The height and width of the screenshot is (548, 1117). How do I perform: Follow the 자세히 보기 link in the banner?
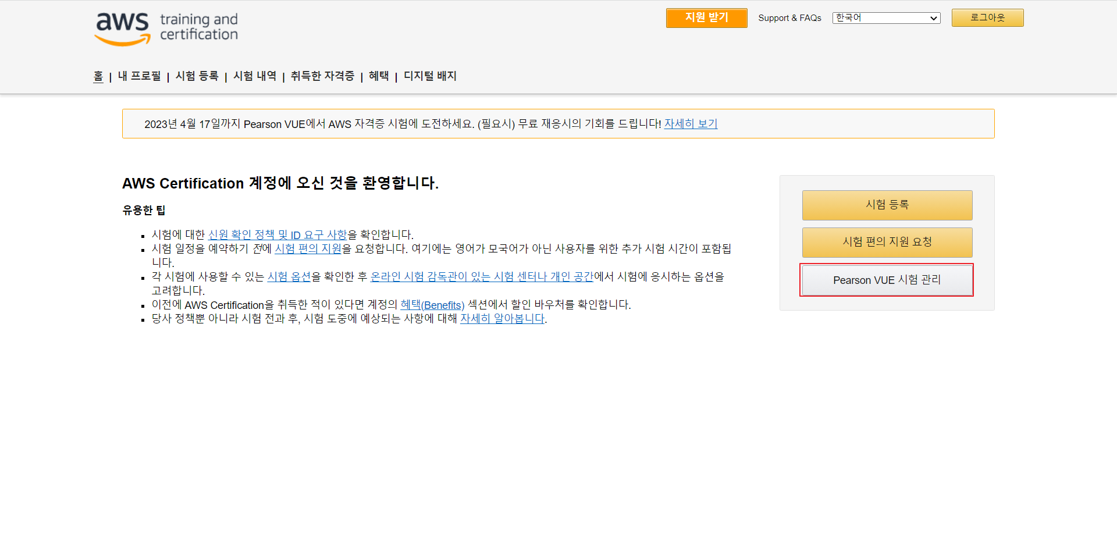pos(691,124)
